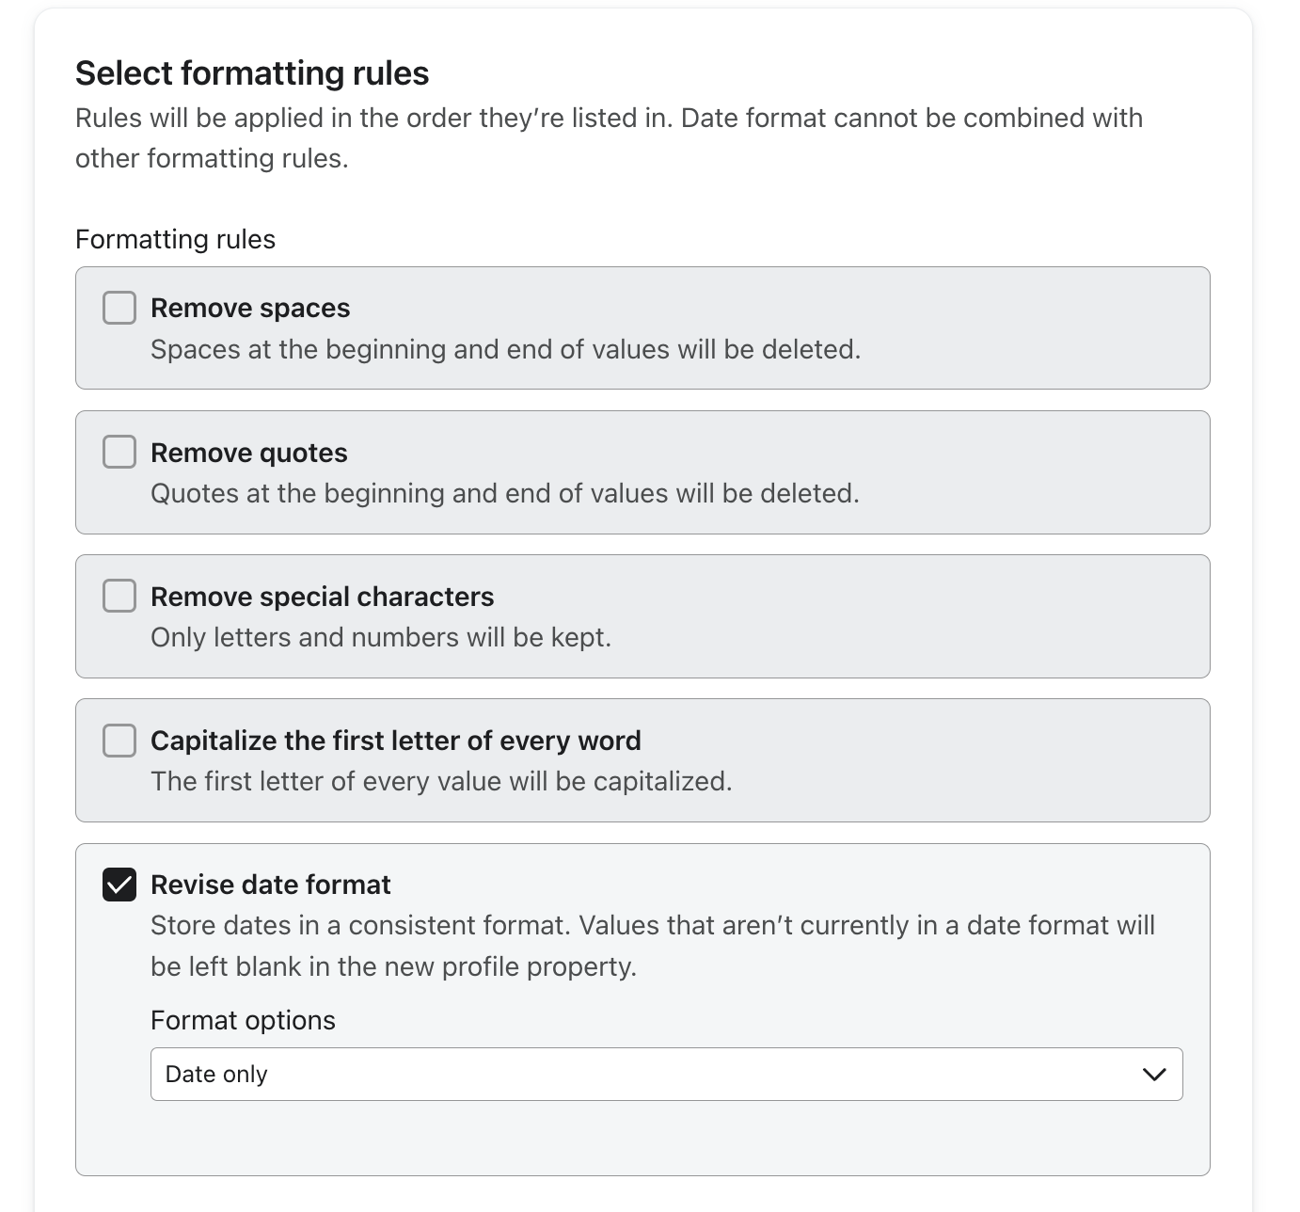Image resolution: width=1300 pixels, height=1212 pixels.
Task: Open the Format options dropdown
Action: point(665,1074)
